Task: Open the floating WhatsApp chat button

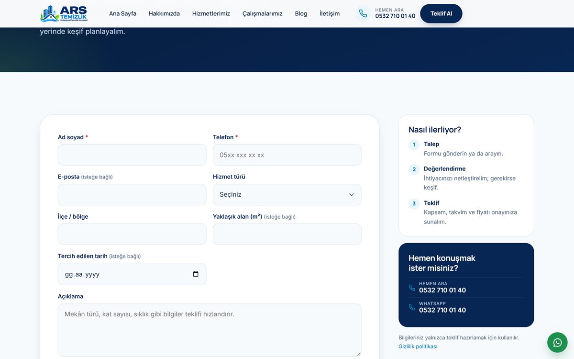Action: [557, 342]
